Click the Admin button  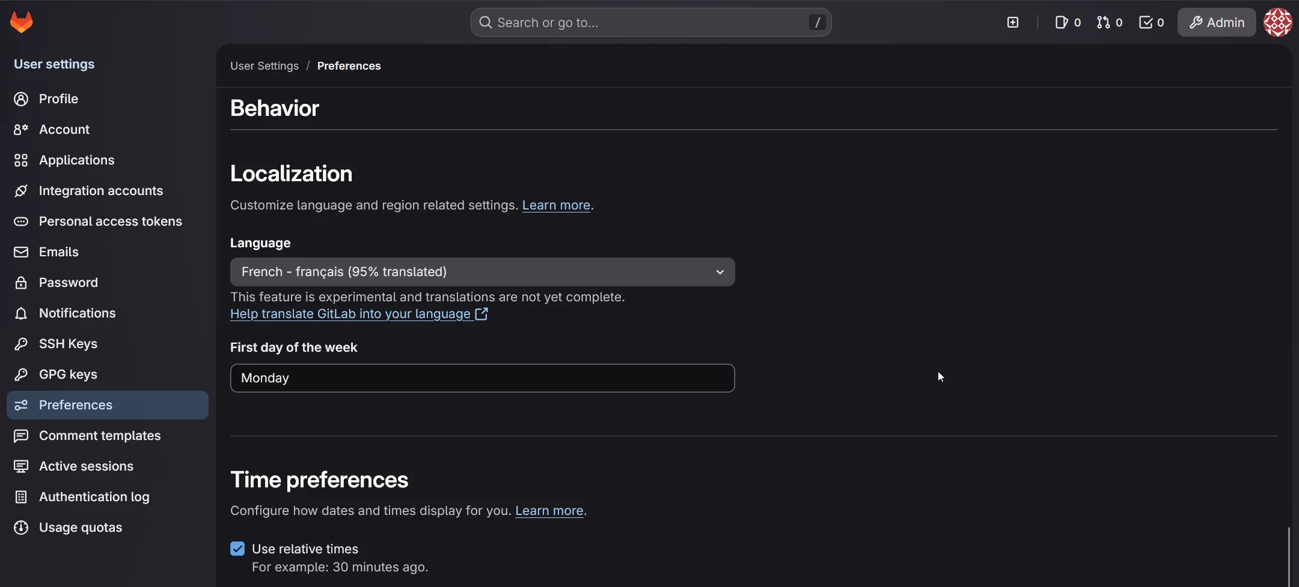pos(1216,22)
